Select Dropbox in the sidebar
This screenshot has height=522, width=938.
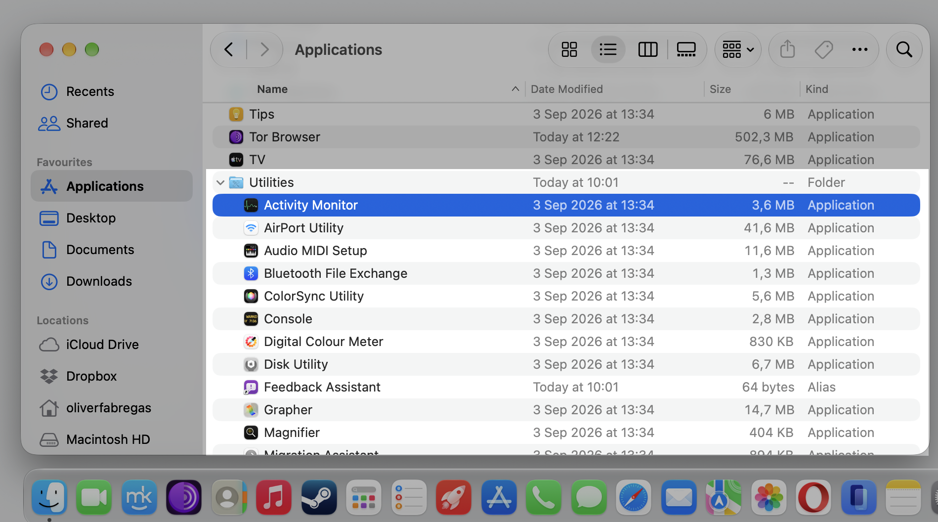(x=112, y=377)
